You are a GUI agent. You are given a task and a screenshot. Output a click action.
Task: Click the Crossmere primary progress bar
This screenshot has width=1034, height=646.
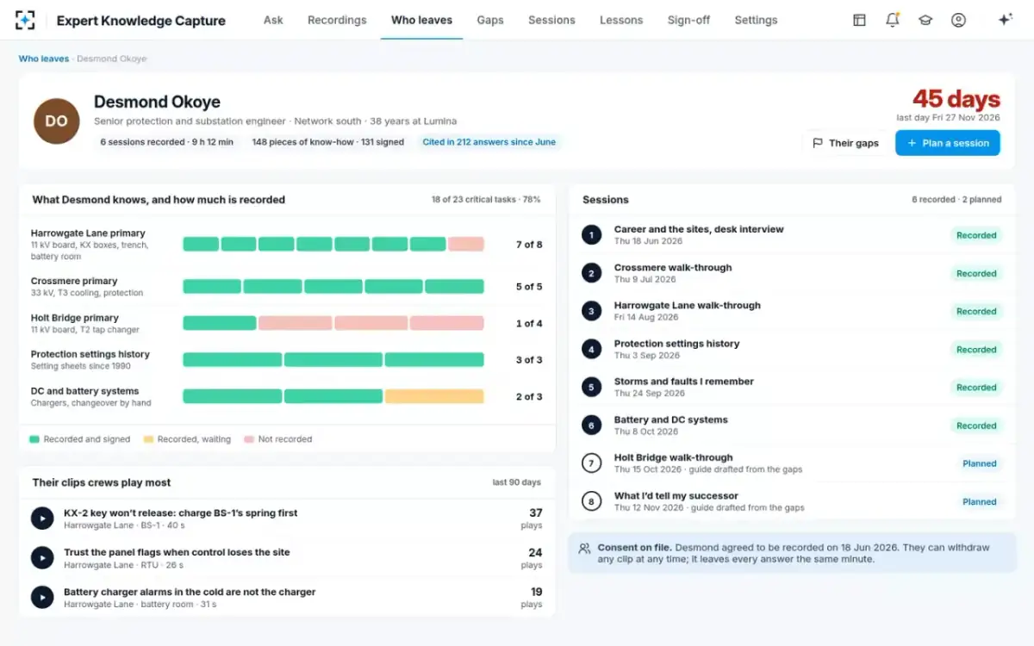click(333, 286)
